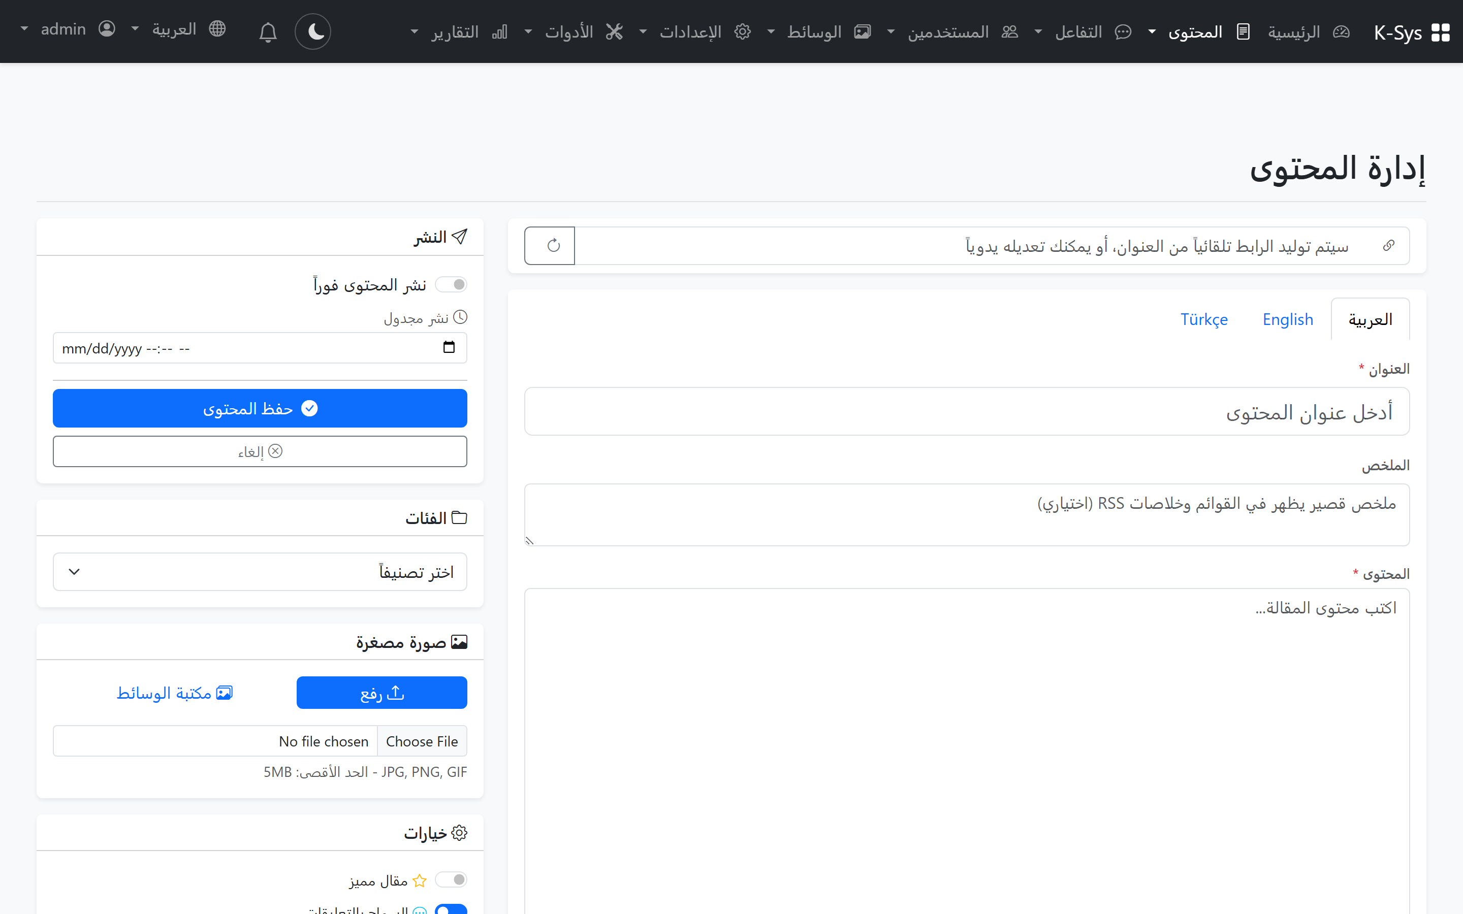Click the slug URL input field
The width and height of the screenshot is (1463, 914).
pos(992,245)
